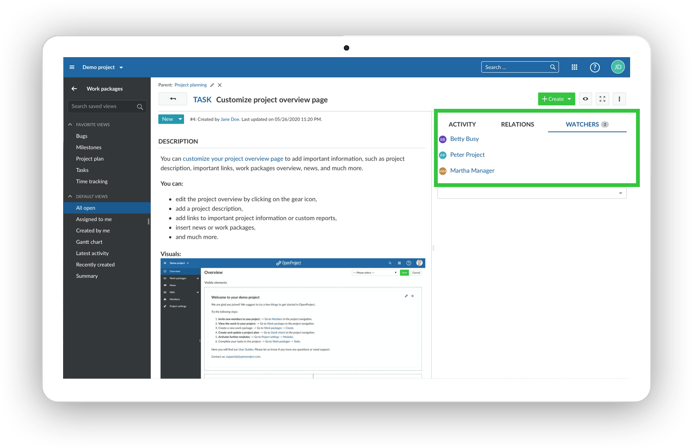Open the help question mark icon

pos(594,67)
